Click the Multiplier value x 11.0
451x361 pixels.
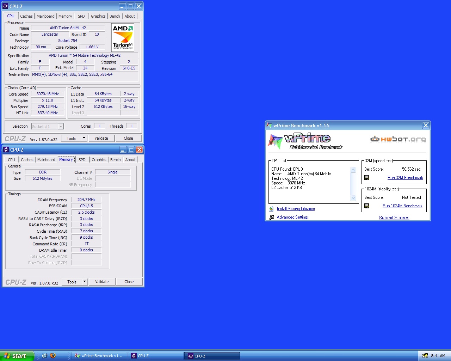click(x=48, y=100)
